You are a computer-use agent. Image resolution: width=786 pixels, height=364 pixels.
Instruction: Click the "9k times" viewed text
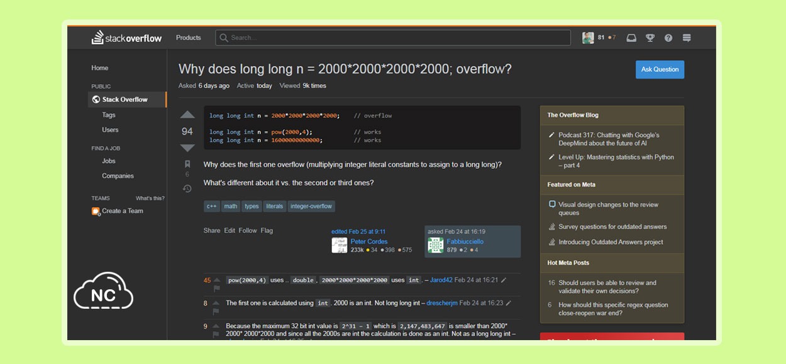pyautogui.click(x=314, y=85)
